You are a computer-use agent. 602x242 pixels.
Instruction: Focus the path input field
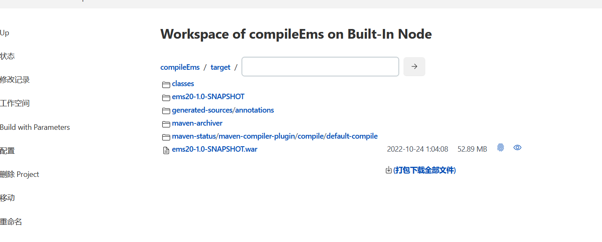320,67
